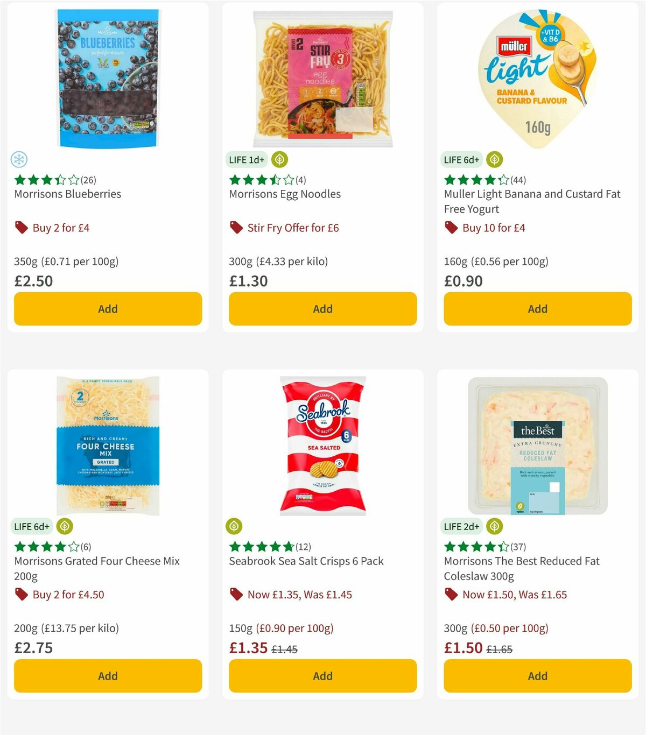The width and height of the screenshot is (646, 735).
Task: Click the snowflake frozen indicator on Morrisons Blueberries
Action: [19, 160]
